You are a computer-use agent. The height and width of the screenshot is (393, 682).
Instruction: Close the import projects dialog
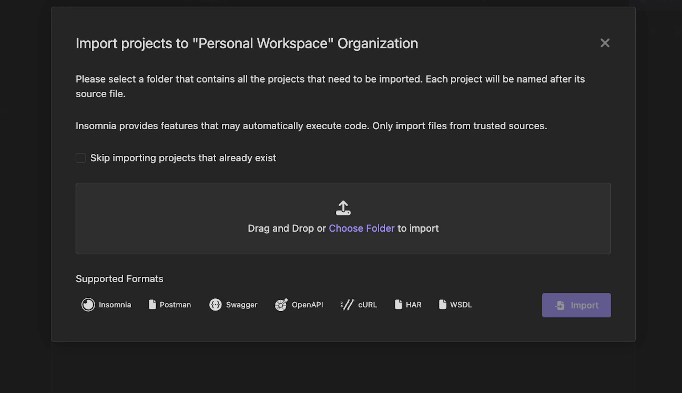pos(605,43)
